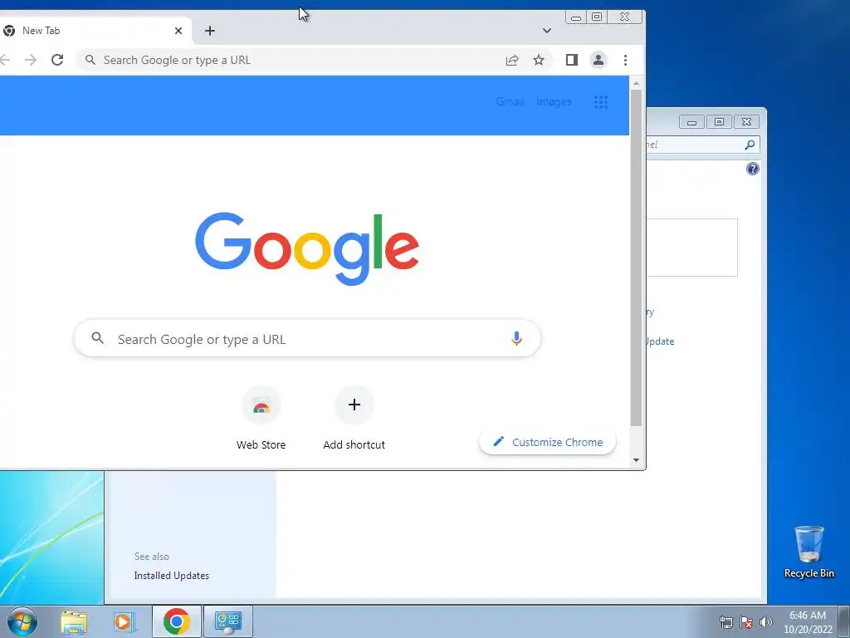This screenshot has width=850, height=638.
Task: Go forward in Chrome history
Action: (x=31, y=60)
